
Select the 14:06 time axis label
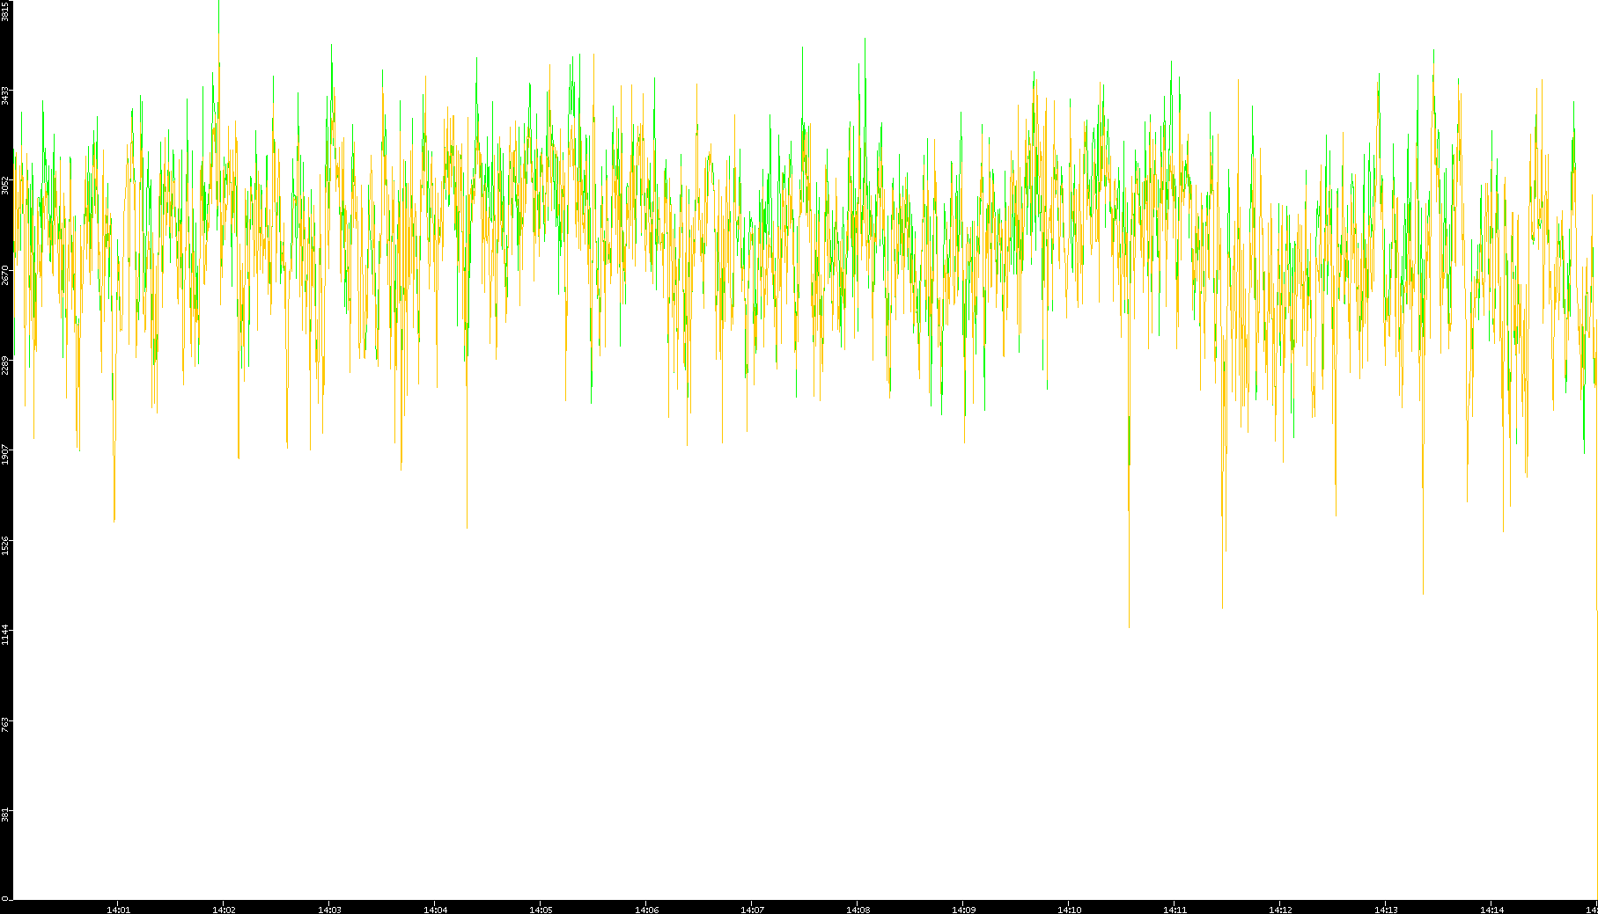click(646, 910)
